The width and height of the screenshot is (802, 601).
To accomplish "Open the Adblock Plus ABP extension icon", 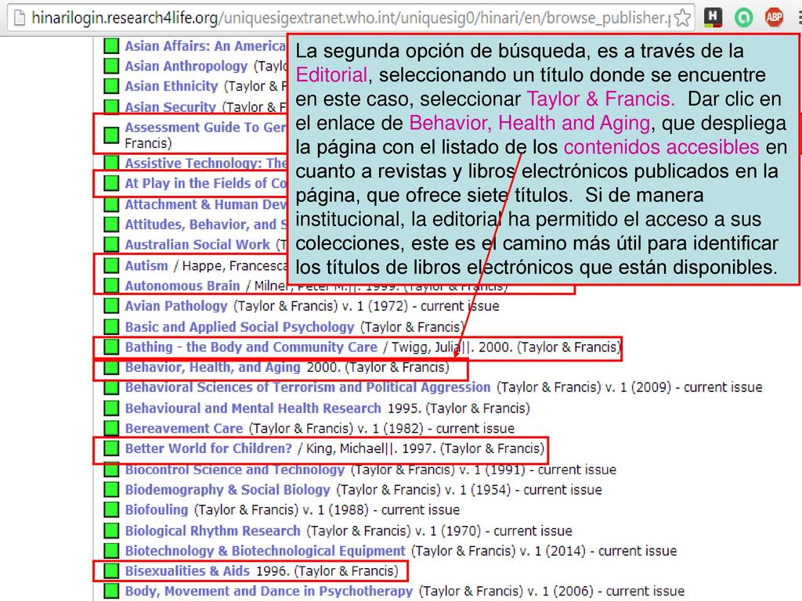I will (x=774, y=18).
